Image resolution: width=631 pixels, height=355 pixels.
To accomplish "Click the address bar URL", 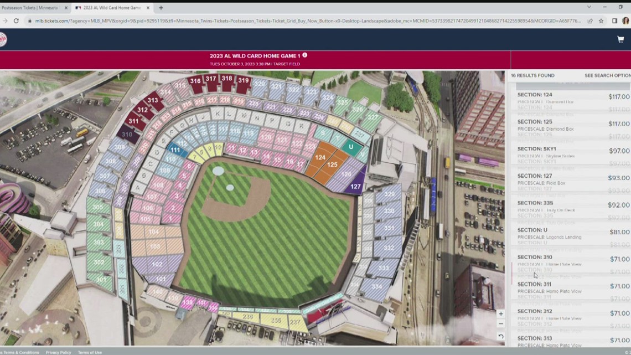I will click(308, 21).
